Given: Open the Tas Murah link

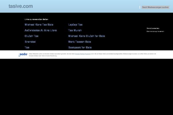Looking at the screenshot, I should (75, 30).
